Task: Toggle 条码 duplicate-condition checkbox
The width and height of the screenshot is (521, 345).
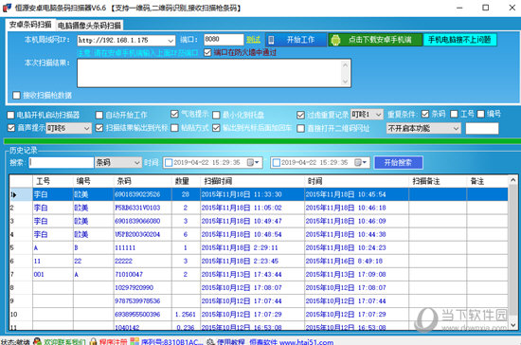Action: (x=425, y=114)
